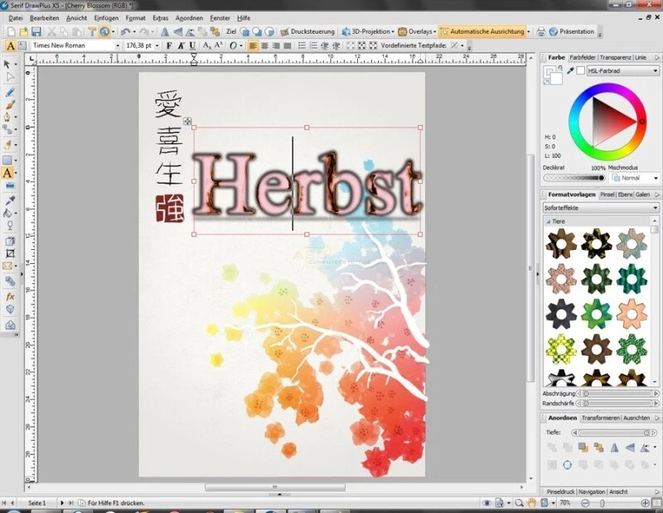
Task: Toggle Bold text formatting
Action: (x=168, y=46)
